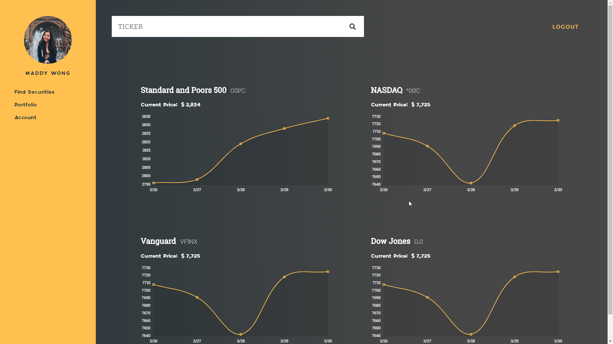Click the MADDY WONG username label

(48, 73)
